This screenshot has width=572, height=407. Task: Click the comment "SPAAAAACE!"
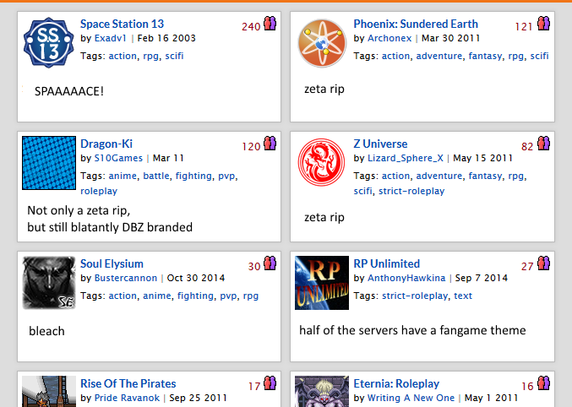pyautogui.click(x=69, y=91)
